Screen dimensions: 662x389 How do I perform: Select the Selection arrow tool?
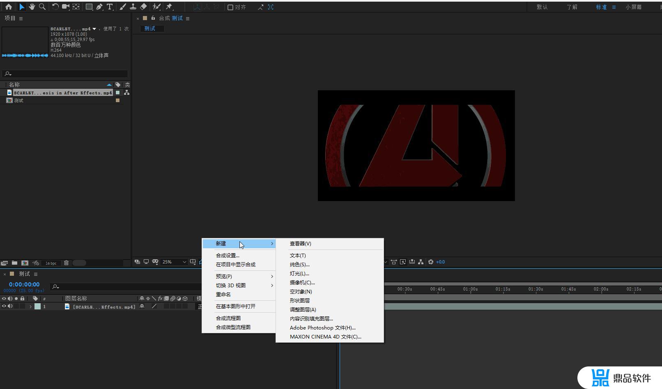[x=22, y=7]
